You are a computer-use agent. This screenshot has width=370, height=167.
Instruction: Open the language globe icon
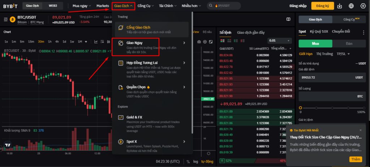click(x=351, y=6)
